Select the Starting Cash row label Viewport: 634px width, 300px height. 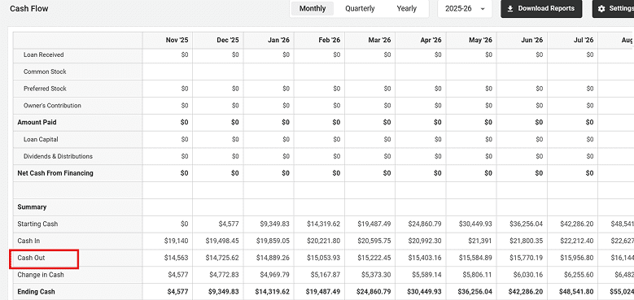(37, 224)
